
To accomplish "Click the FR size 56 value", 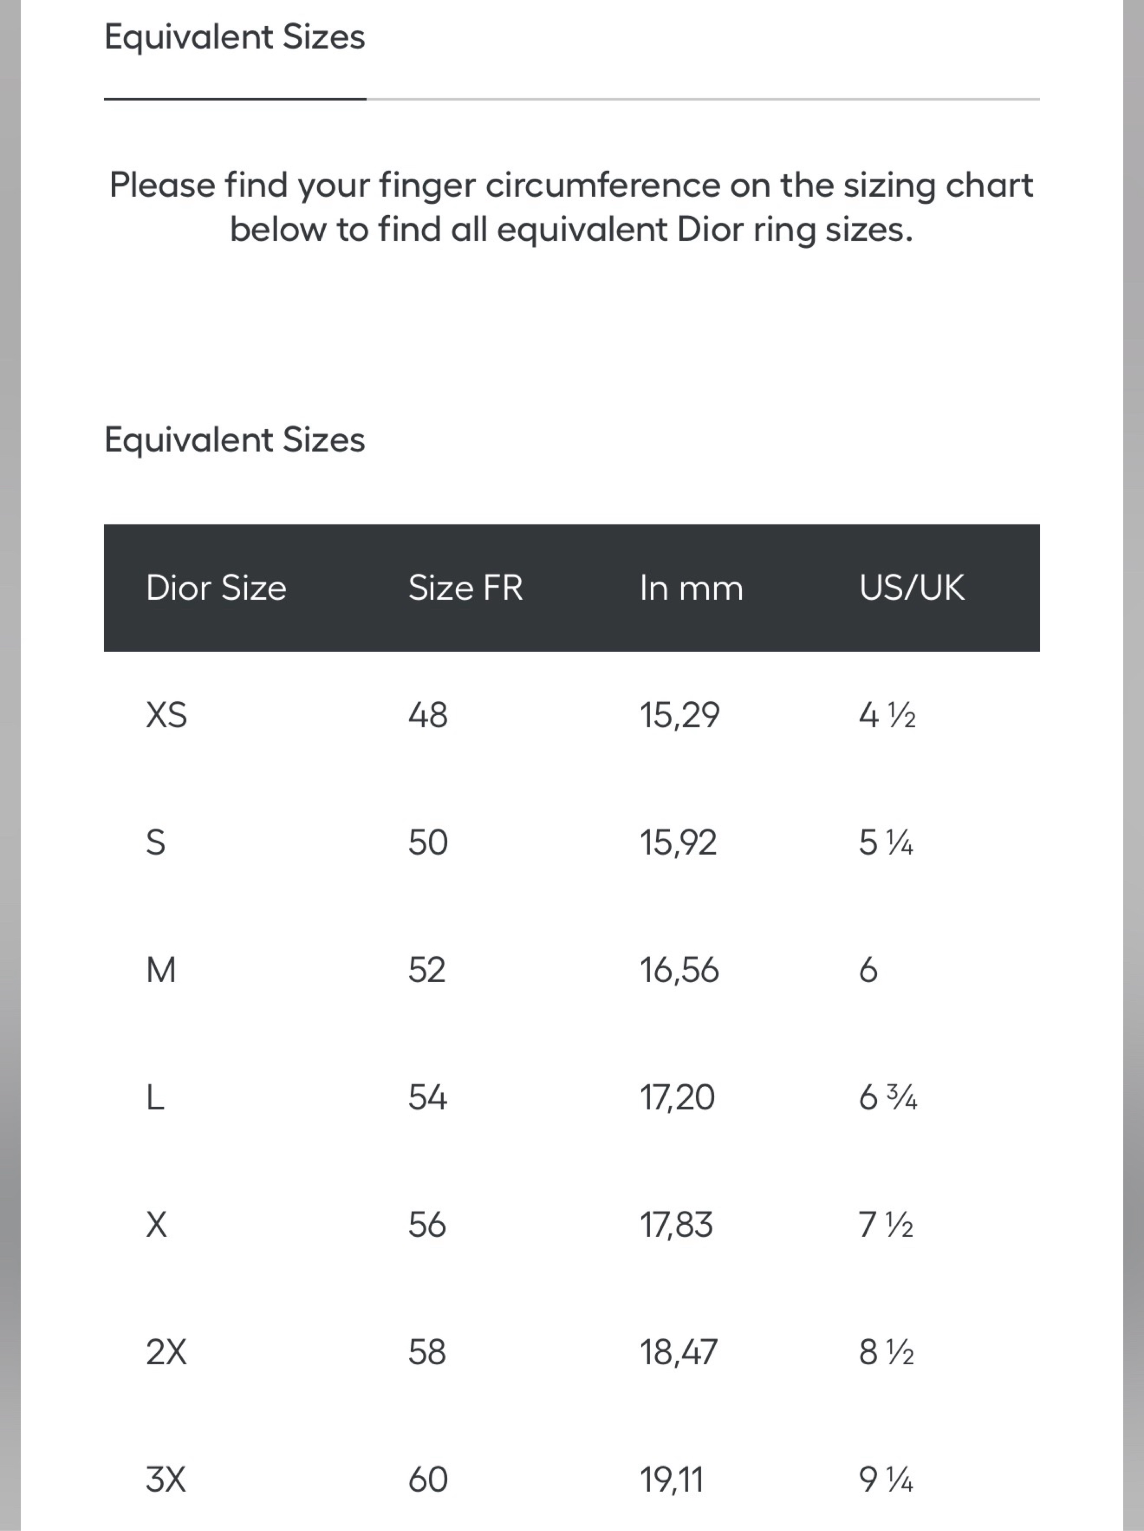I will pos(427,1225).
